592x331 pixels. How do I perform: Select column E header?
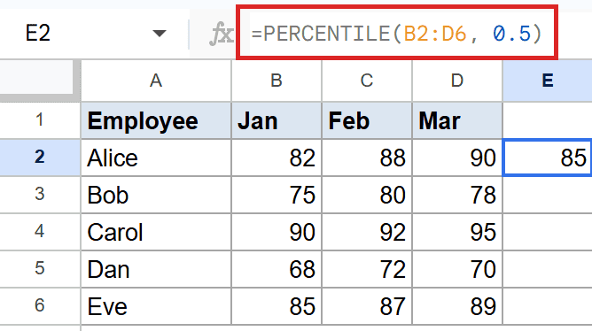(548, 81)
